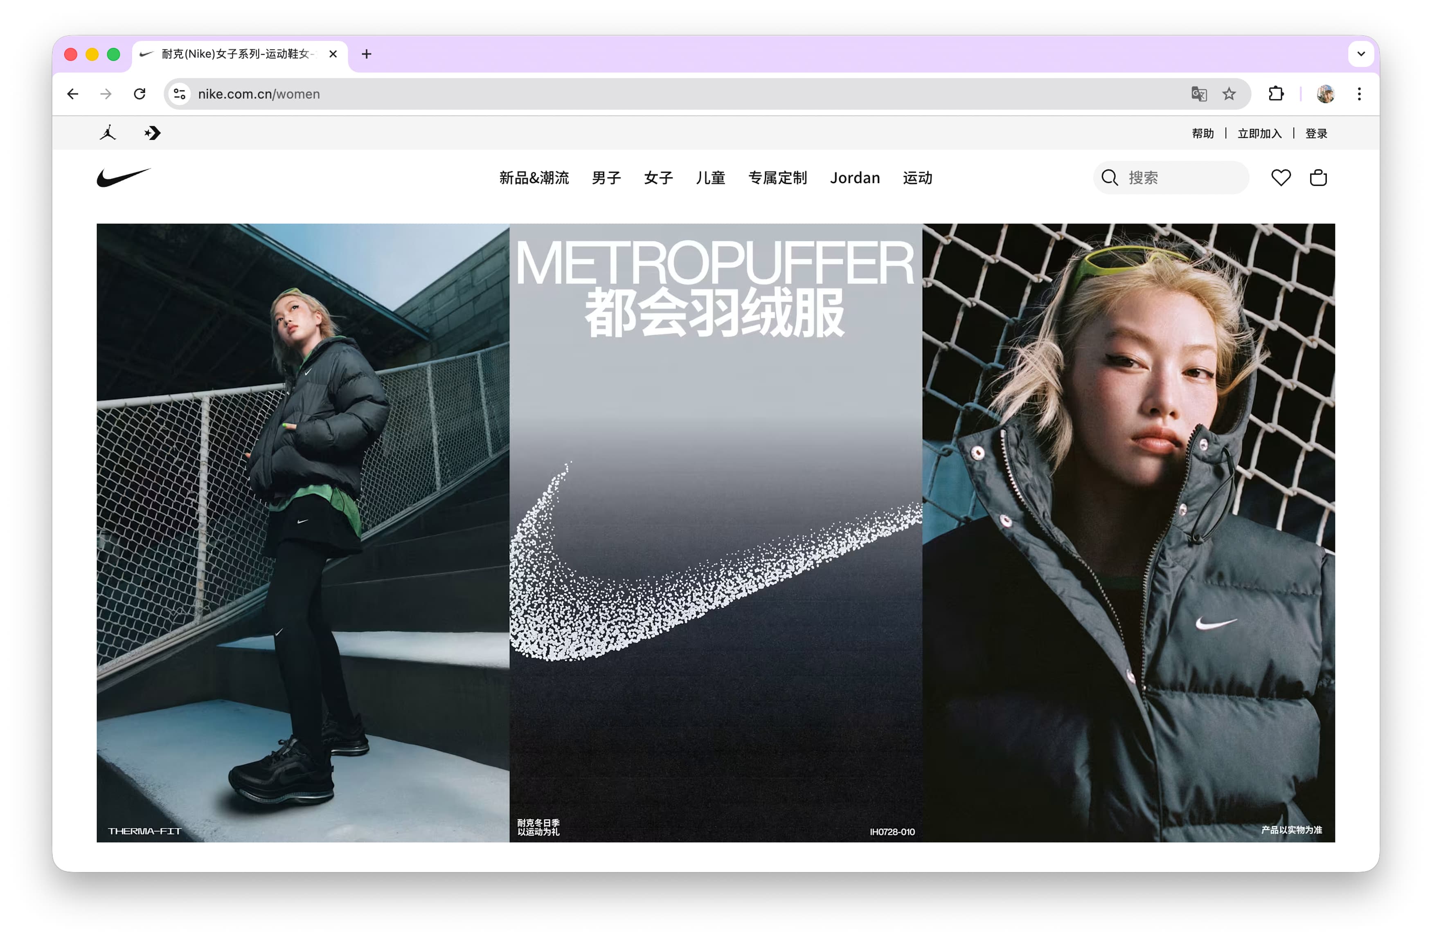Select the 女子 navigation menu item
This screenshot has height=941, width=1432.
pos(657,178)
